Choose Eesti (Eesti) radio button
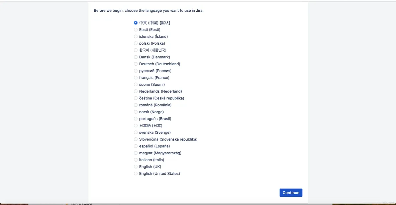 135,29
